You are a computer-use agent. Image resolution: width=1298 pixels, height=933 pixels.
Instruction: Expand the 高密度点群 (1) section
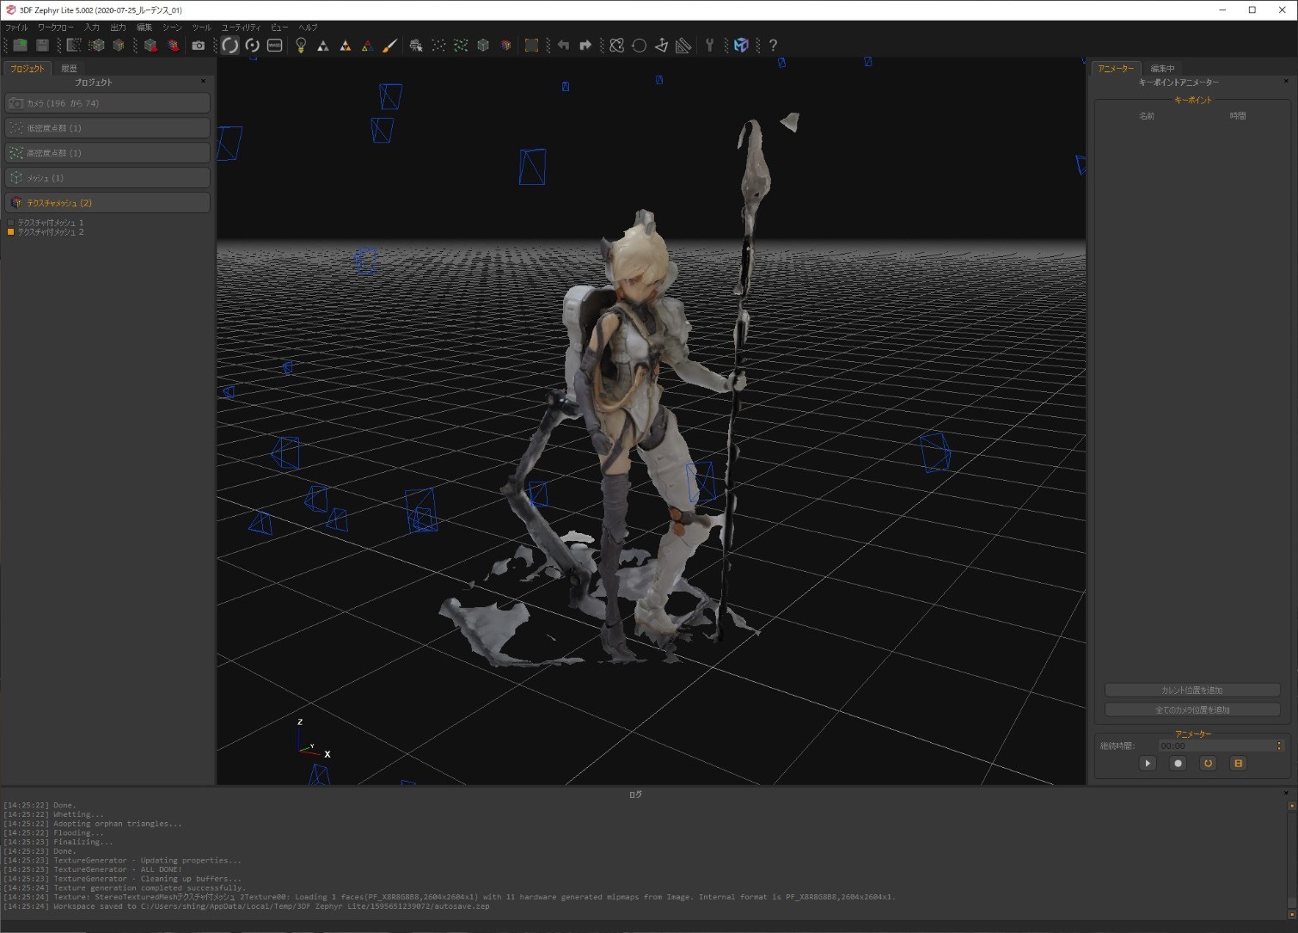(107, 153)
